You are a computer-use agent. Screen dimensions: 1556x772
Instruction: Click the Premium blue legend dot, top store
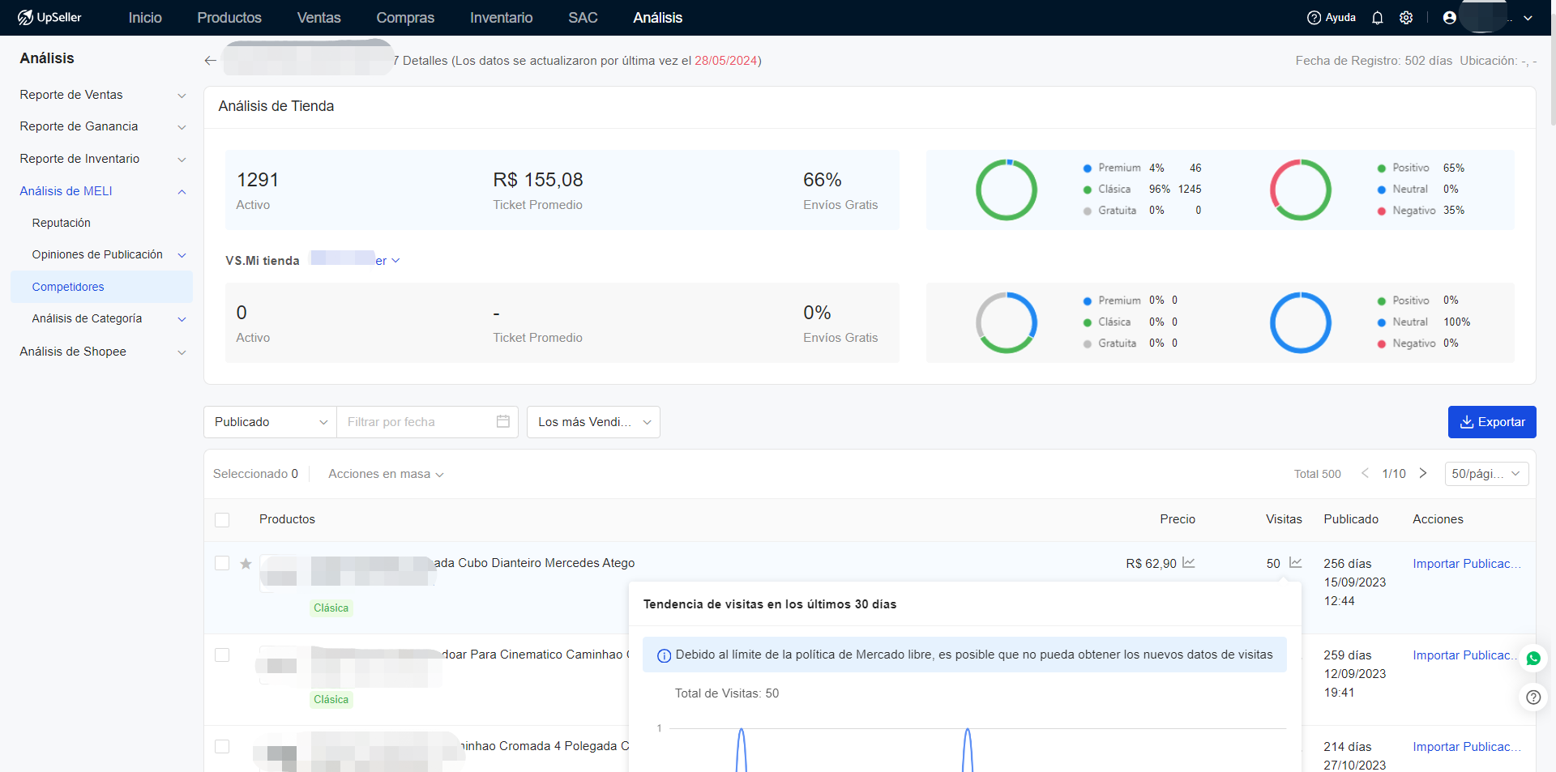[1088, 168]
